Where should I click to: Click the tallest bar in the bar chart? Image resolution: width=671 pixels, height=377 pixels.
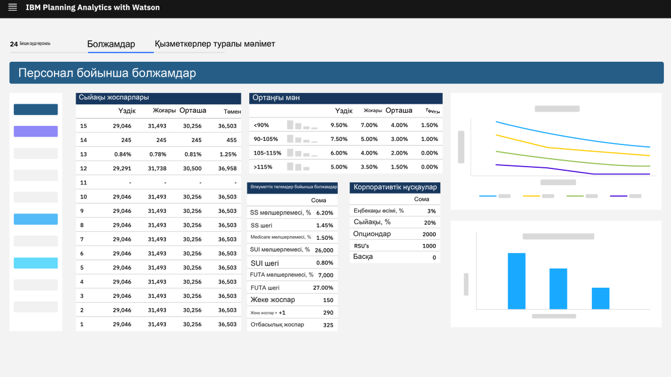click(x=516, y=281)
